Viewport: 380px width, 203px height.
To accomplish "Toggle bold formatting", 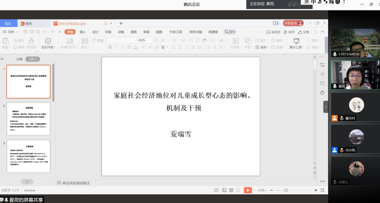I will pyautogui.click(x=110, y=47).
